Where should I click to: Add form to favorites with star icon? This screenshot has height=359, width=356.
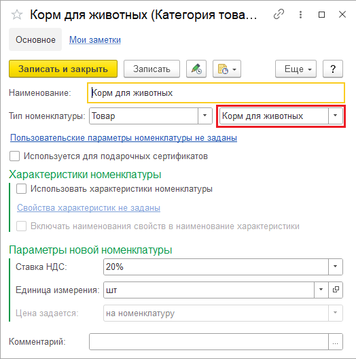[x=17, y=15]
